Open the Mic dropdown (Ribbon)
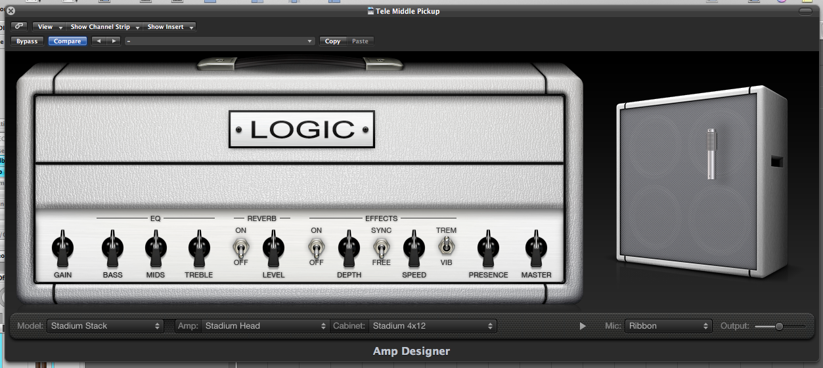This screenshot has height=368, width=823. click(x=668, y=326)
